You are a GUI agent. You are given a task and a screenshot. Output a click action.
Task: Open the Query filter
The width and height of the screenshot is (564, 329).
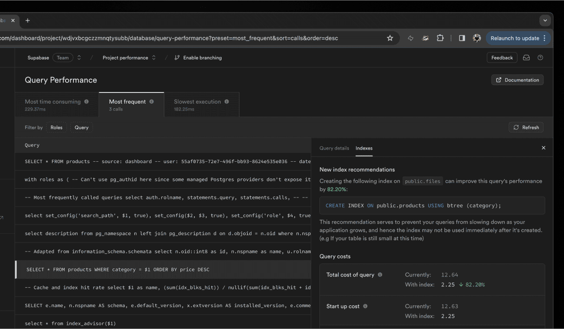81,127
